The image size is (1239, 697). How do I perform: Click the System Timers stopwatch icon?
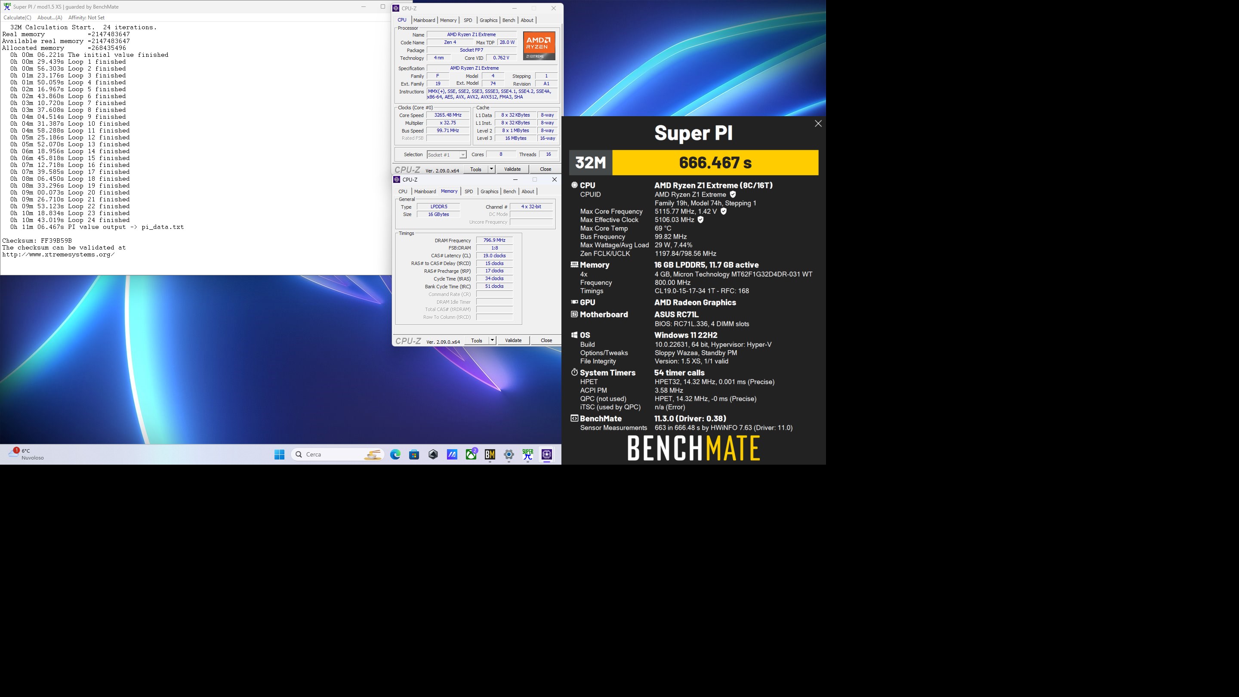574,373
